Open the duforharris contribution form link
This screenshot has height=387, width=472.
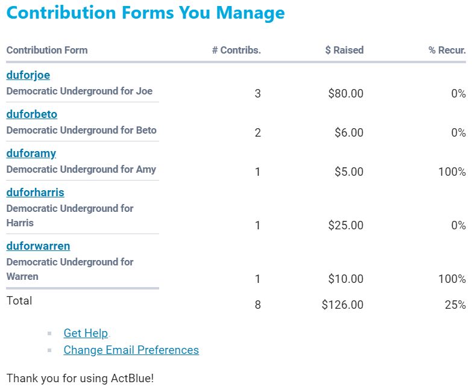pyautogui.click(x=35, y=193)
